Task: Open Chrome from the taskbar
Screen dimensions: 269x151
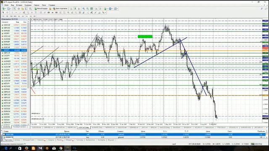Action: tap(61, 148)
